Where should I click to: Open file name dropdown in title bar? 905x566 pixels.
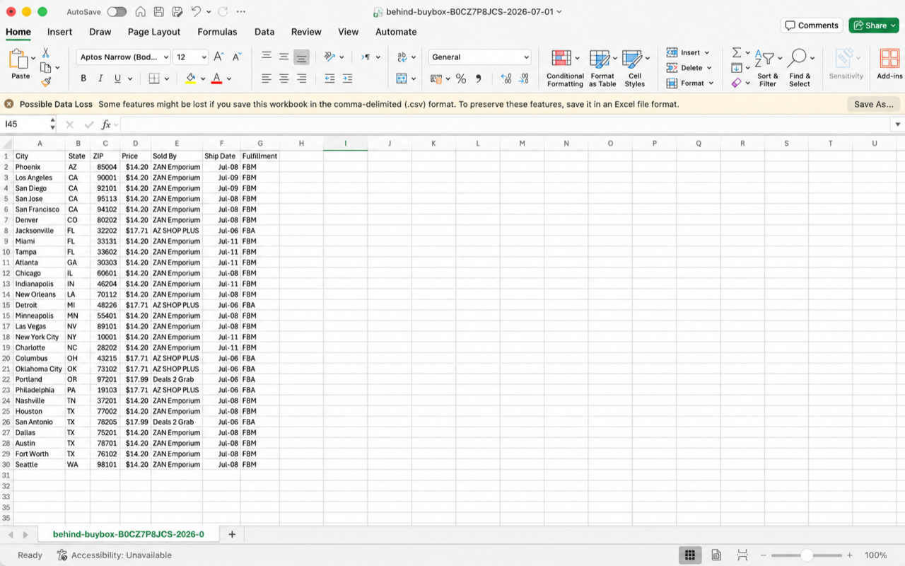click(559, 12)
